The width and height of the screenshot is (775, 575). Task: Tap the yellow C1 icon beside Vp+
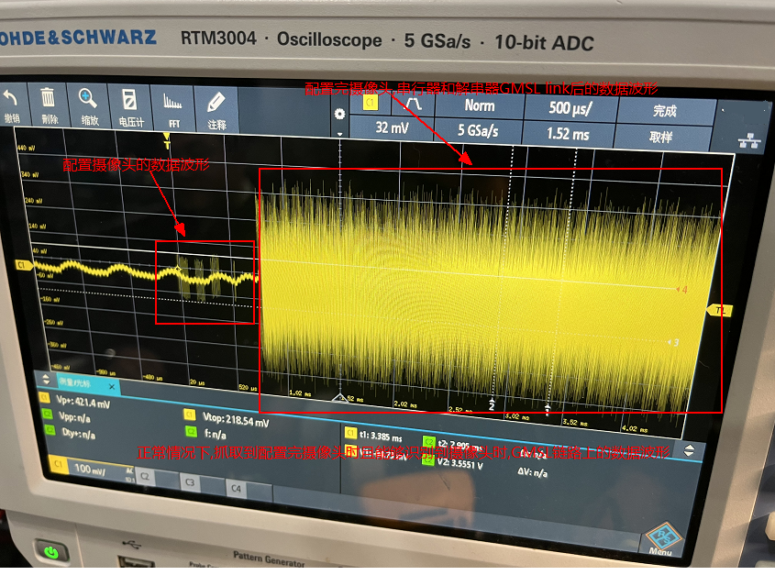(x=45, y=396)
